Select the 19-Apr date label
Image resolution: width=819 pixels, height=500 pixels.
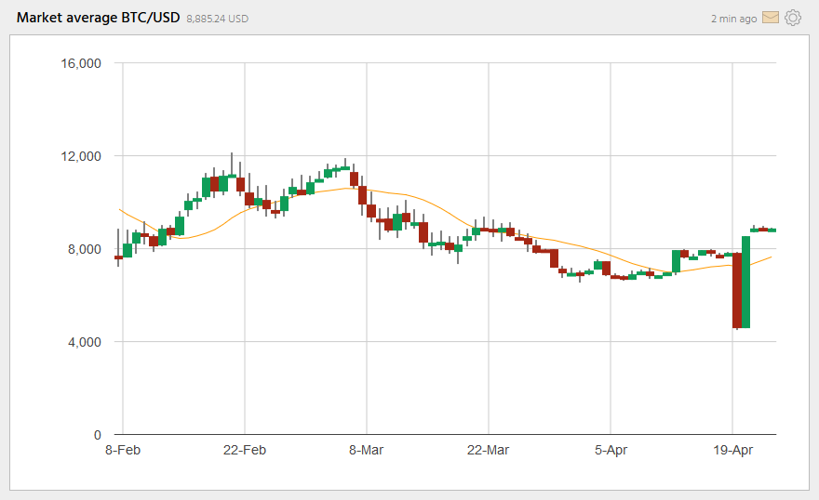[x=732, y=450]
